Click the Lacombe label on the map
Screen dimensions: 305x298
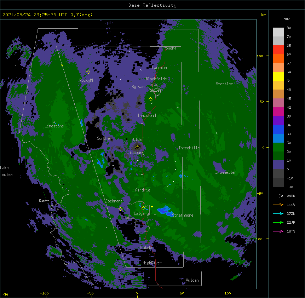pyautogui.click(x=159, y=68)
